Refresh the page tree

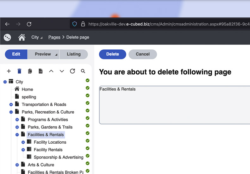pos(72,71)
